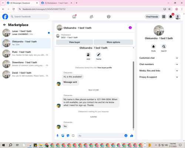Viewport: 185px width, 148px height.
Task: Open the notifications bell in header
Action: 171,17
